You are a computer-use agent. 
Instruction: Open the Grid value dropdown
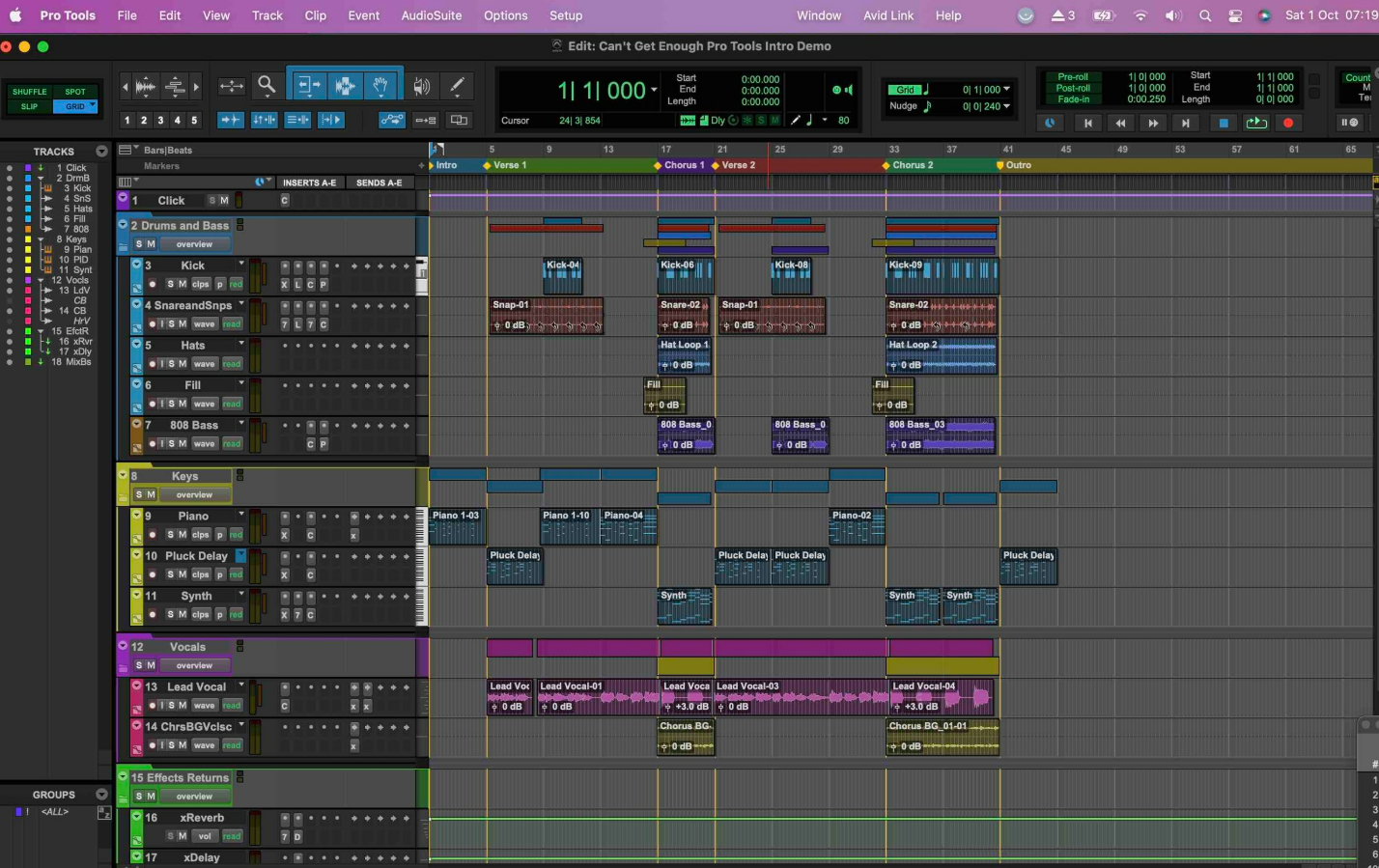click(x=1007, y=90)
